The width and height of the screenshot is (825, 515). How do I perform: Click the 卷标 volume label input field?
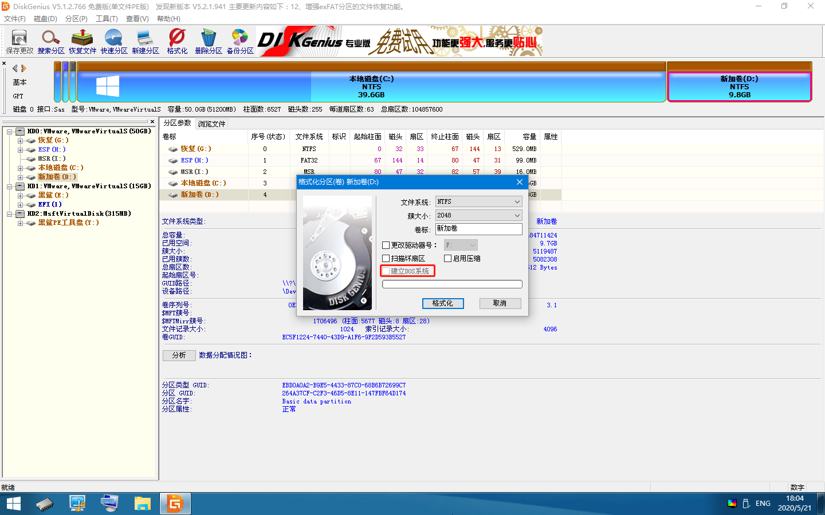click(x=479, y=229)
